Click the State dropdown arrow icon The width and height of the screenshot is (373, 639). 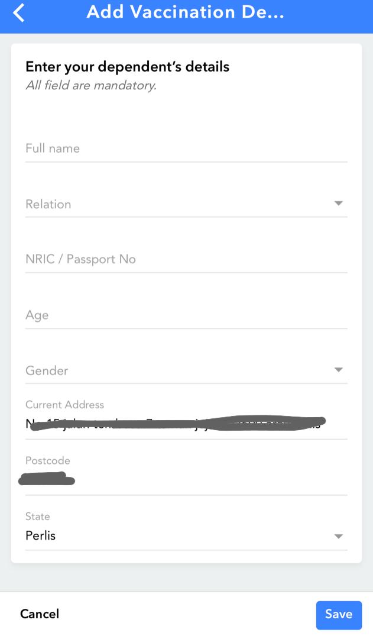coord(339,537)
